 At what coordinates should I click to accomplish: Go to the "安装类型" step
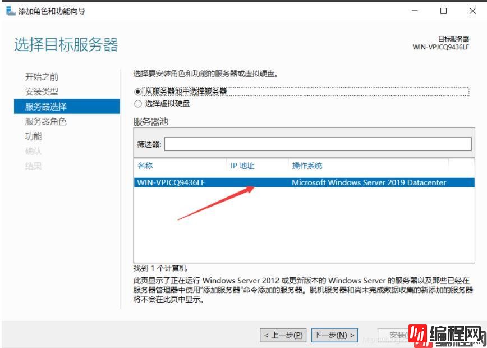[x=42, y=91]
